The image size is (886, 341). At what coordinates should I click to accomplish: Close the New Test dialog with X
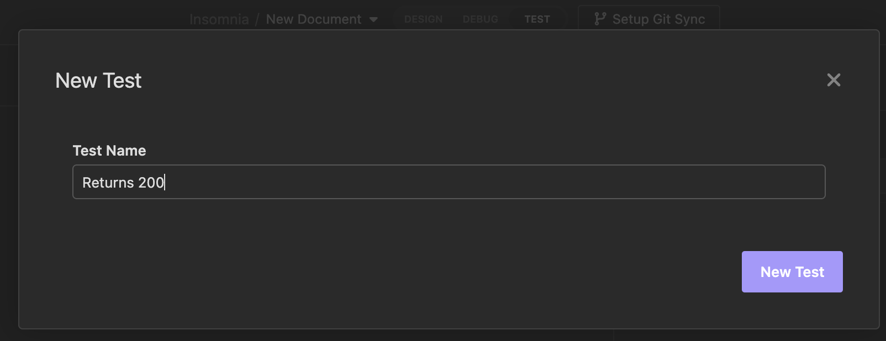tap(834, 80)
